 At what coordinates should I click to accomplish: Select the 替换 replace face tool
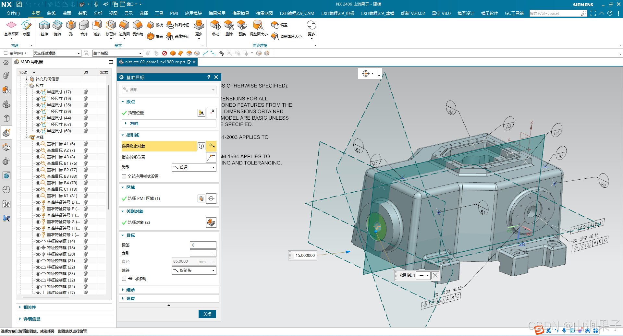point(242,28)
